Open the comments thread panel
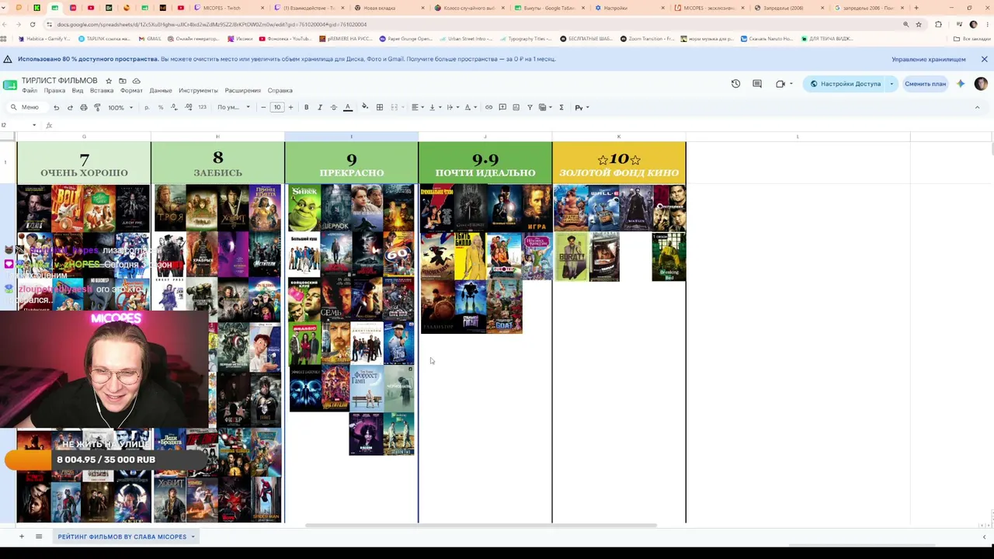The image size is (994, 559). pos(757,84)
